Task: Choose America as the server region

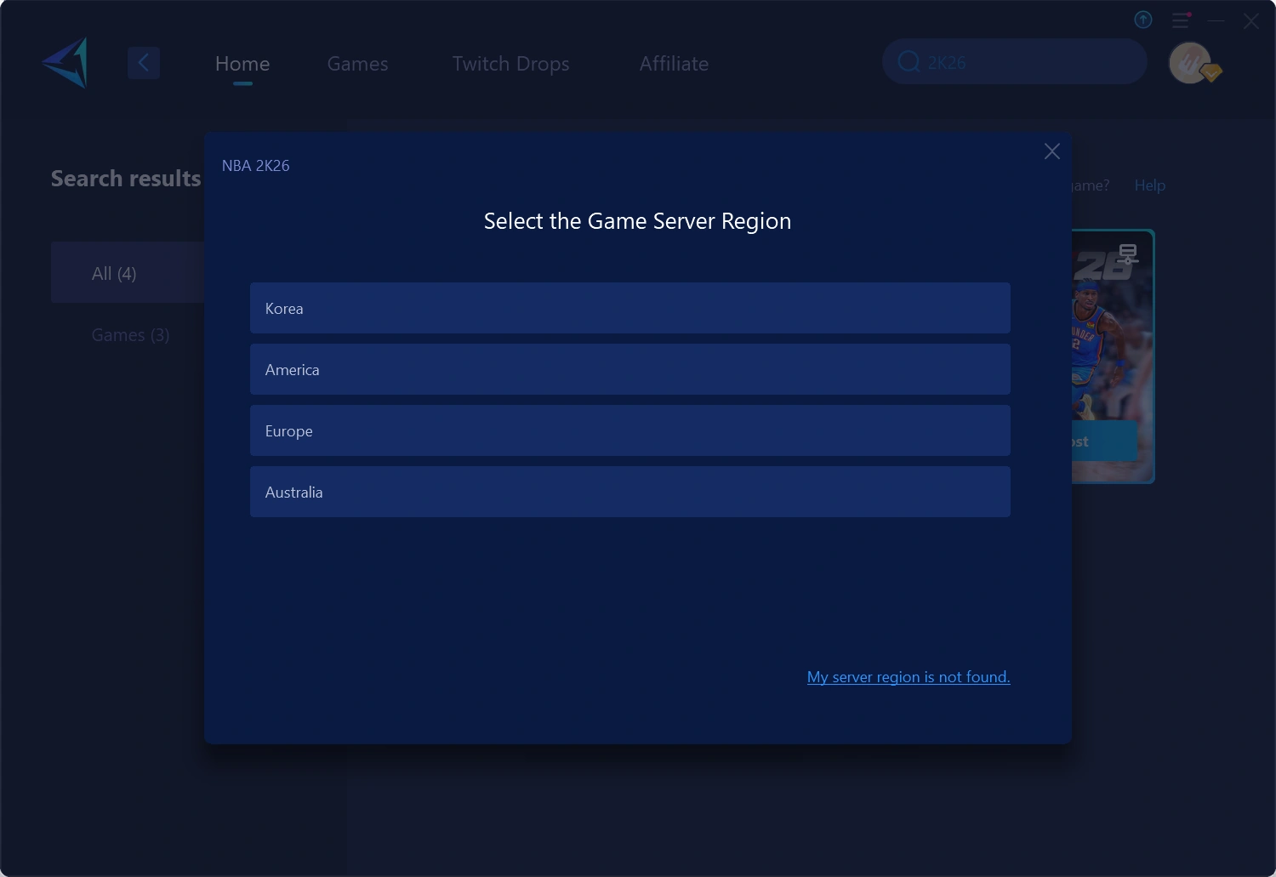Action: 629,369
